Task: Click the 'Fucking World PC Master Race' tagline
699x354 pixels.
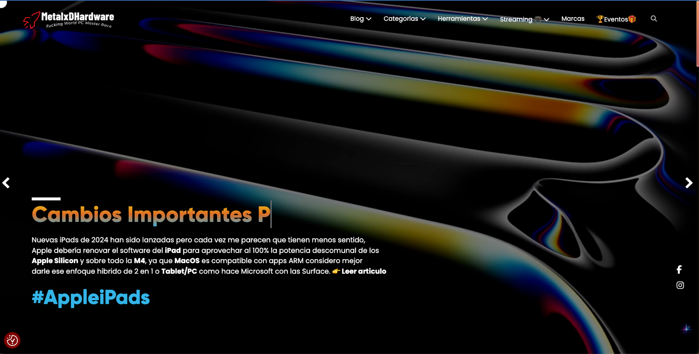Action: coord(79,24)
